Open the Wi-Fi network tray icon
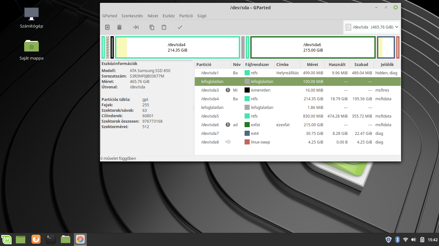The height and width of the screenshot is (246, 439). pos(405,239)
